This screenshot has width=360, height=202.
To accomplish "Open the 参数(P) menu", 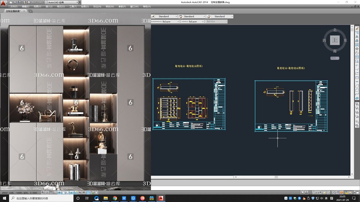I will click(x=122, y=6).
